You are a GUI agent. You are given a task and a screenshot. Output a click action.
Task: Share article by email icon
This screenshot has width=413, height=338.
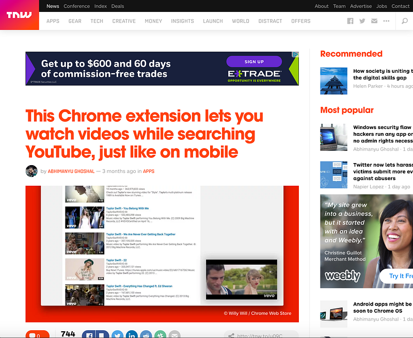click(x=174, y=334)
